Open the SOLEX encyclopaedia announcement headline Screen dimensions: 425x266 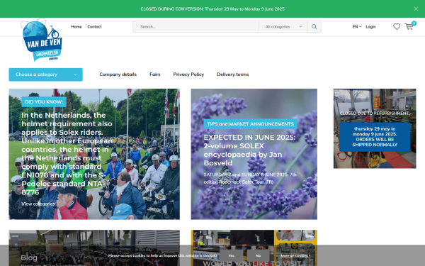coord(249,150)
